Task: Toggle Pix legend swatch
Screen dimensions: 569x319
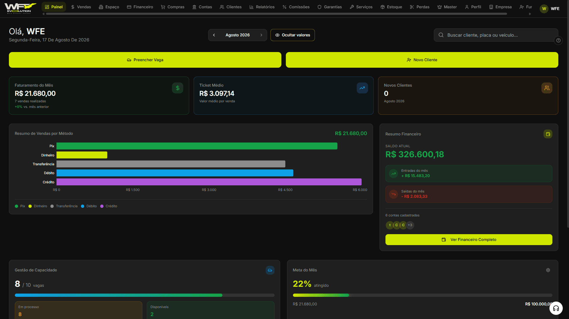Action: click(x=16, y=206)
